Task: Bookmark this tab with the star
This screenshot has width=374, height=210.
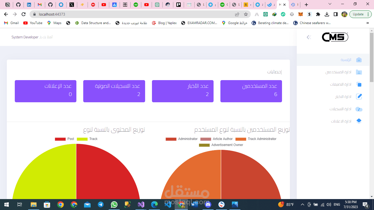Action: [x=246, y=14]
